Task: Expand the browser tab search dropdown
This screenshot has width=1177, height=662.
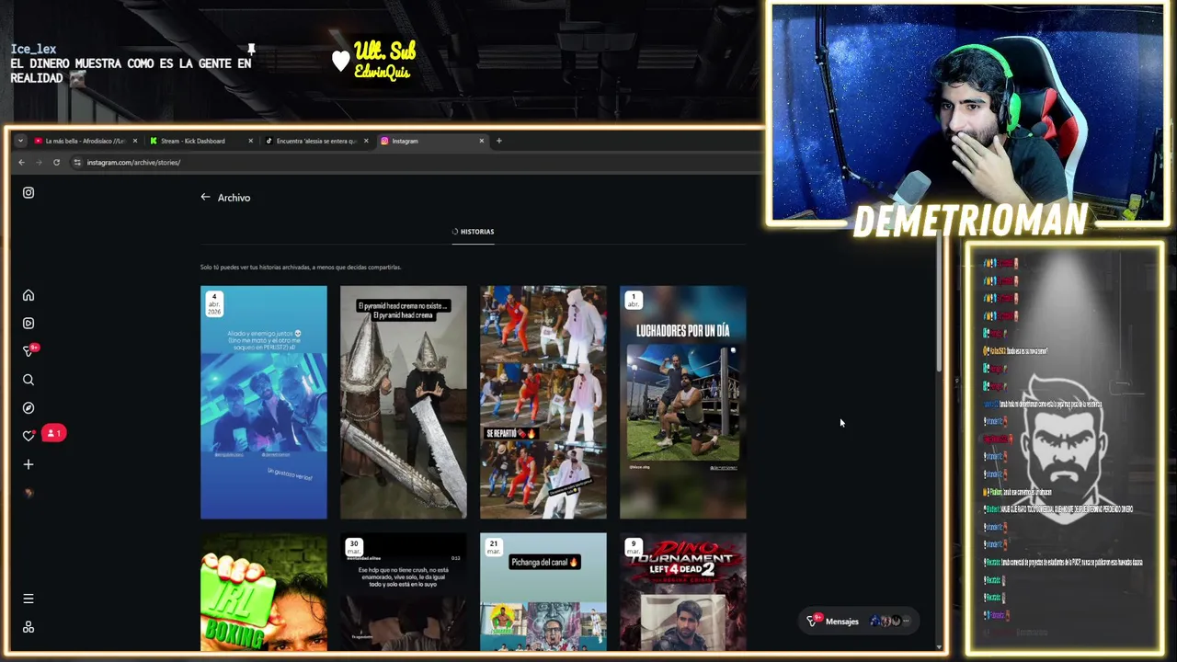Action: (x=20, y=141)
